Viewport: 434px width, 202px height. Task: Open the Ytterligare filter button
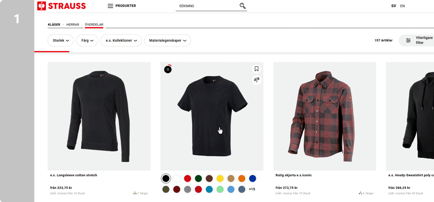point(416,40)
